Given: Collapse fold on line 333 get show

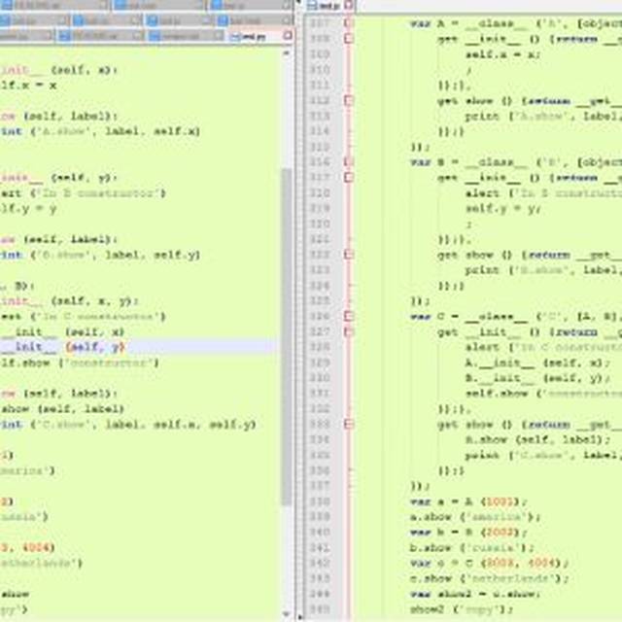Looking at the screenshot, I should tap(349, 424).
